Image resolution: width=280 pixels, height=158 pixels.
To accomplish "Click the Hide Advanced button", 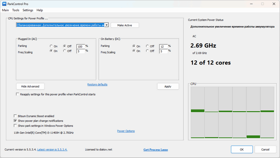I will coord(30,86).
